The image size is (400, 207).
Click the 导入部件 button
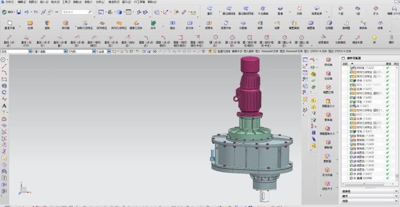click(x=249, y=52)
